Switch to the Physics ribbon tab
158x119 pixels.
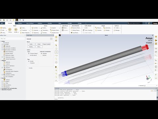20,23
